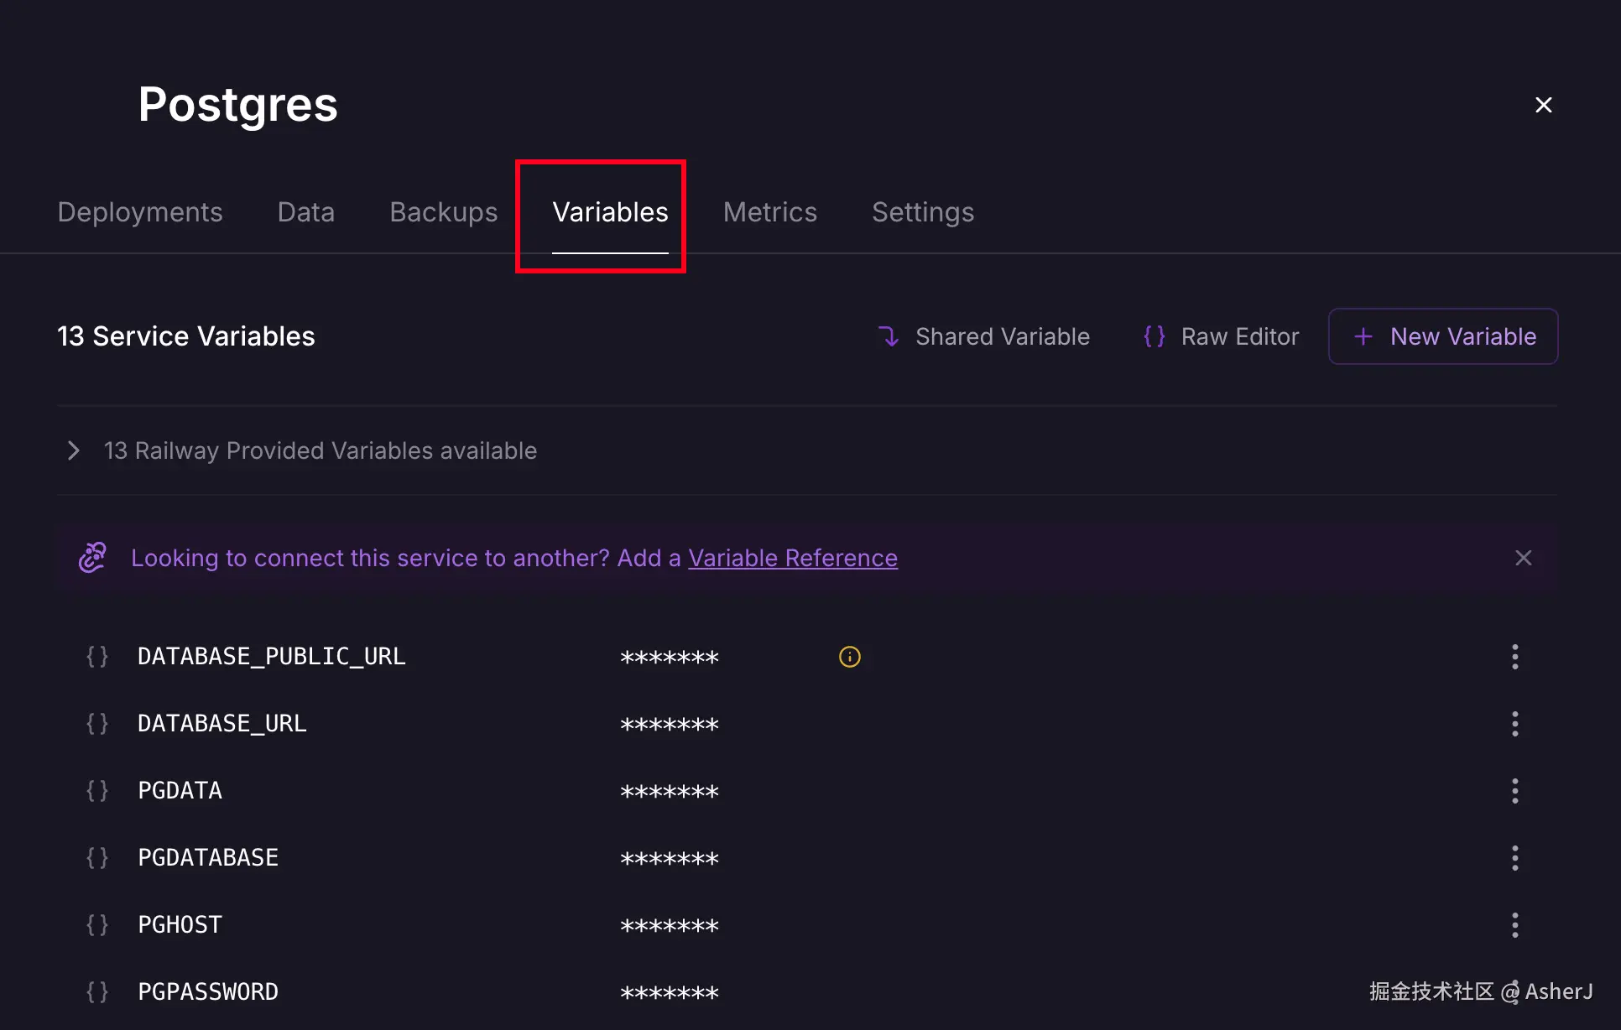Open the Metrics tab
Image resolution: width=1621 pixels, height=1030 pixels.
769,212
